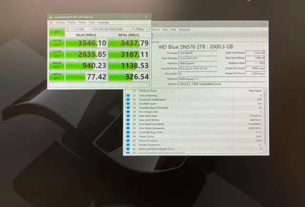
Task: Click the 2635.85 read result
Action: pyautogui.click(x=86, y=54)
